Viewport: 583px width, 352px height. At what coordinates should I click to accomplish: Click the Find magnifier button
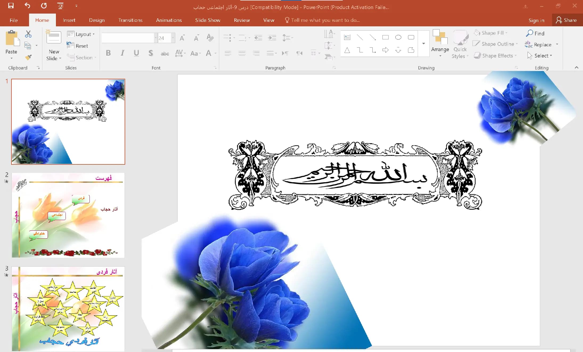click(x=535, y=33)
